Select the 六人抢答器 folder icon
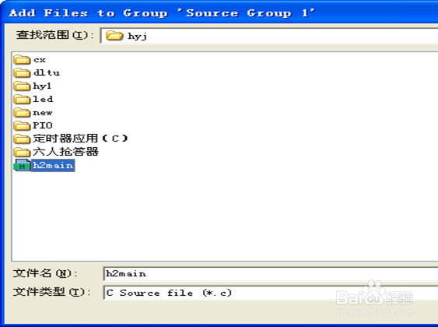Viewport: 438px width, 327px height. click(22, 152)
